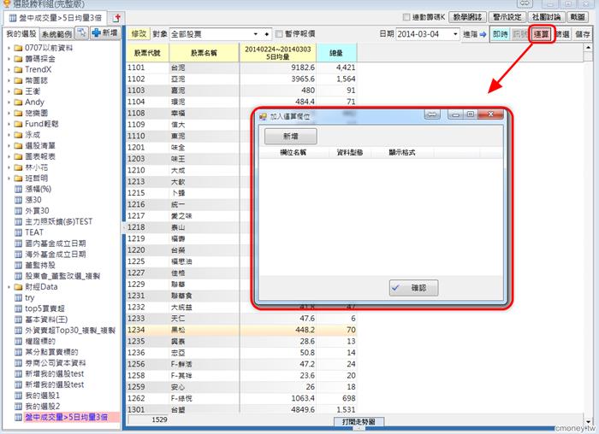599x434 pixels.
Task: Expand the TrendX folder node
Action: click(9, 70)
